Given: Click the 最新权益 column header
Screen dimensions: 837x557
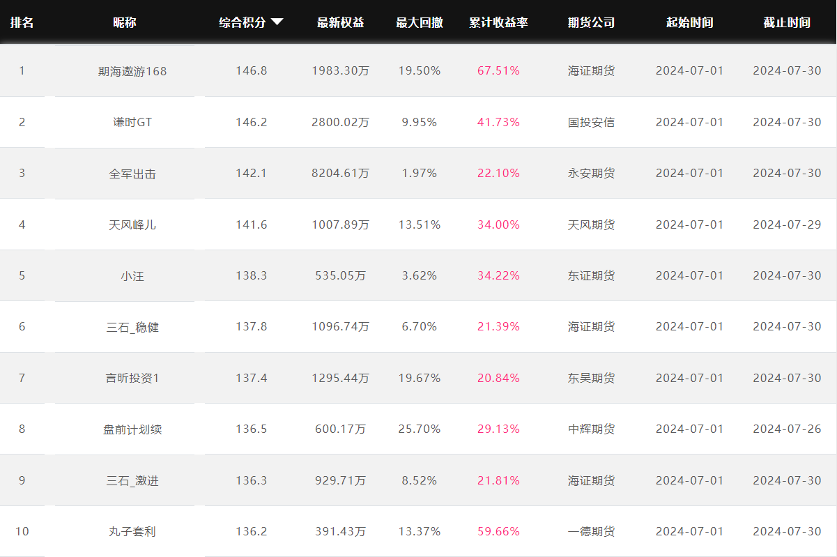Looking at the screenshot, I should click(x=340, y=22).
